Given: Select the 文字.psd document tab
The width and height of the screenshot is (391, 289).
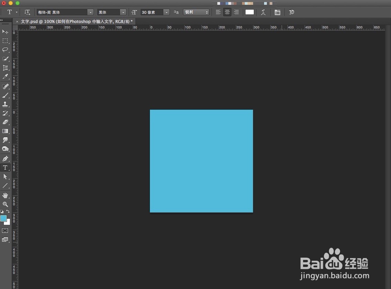Looking at the screenshot, I should 77,21.
